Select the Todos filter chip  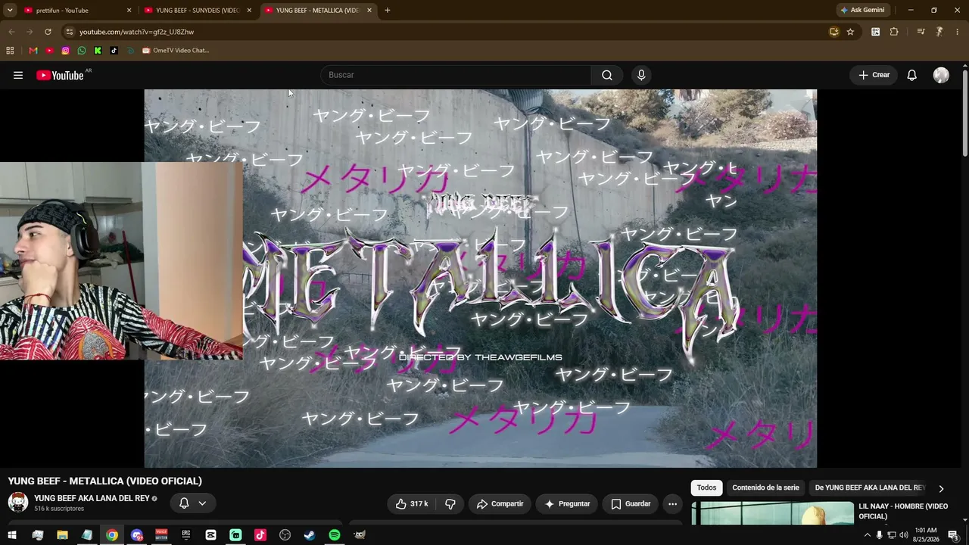(706, 488)
